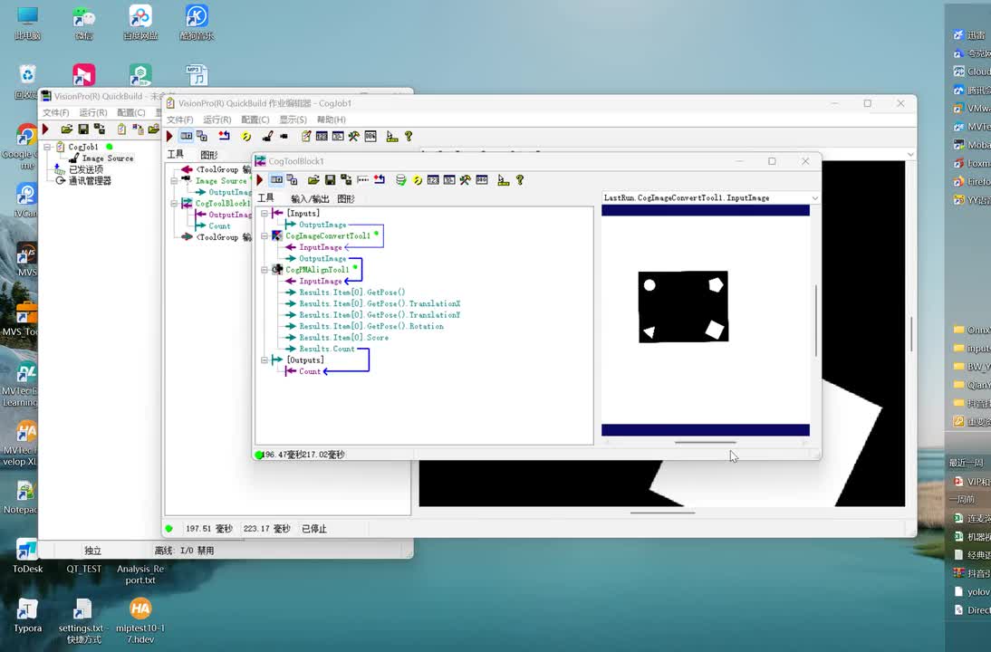Open the 显示(S) menu in job editor window
The image size is (991, 652).
[x=293, y=120]
